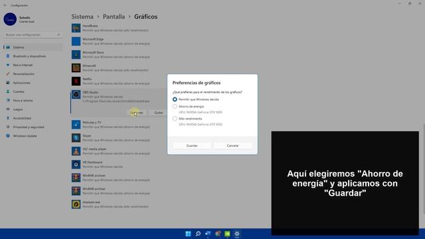Click the Cancelar button in the dialog
This screenshot has width=425, height=239.
tap(233, 146)
